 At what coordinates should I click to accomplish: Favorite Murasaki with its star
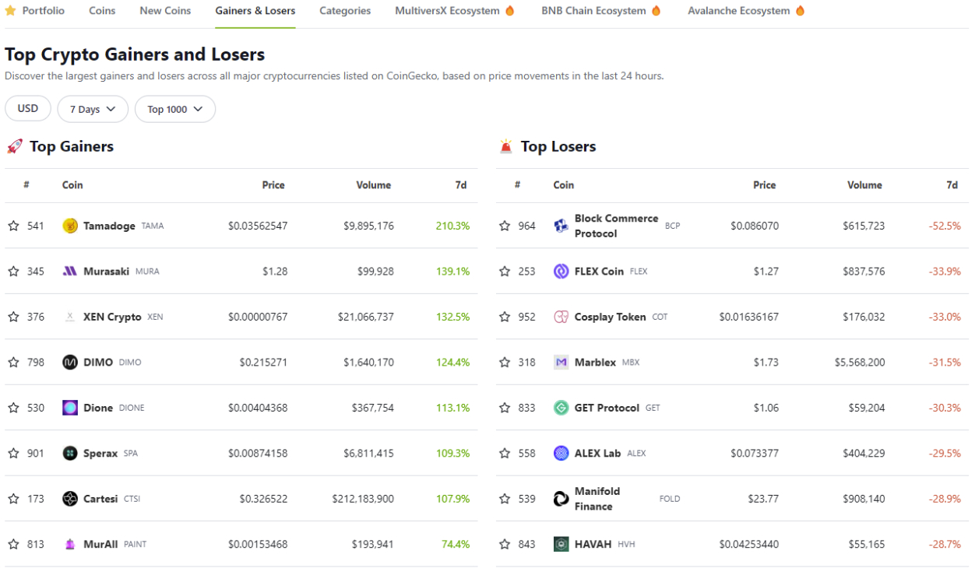tap(13, 272)
